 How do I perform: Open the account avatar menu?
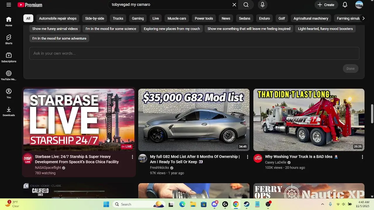coord(359,5)
